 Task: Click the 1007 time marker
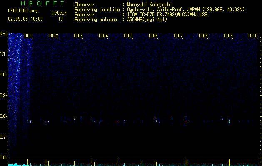[178, 36]
